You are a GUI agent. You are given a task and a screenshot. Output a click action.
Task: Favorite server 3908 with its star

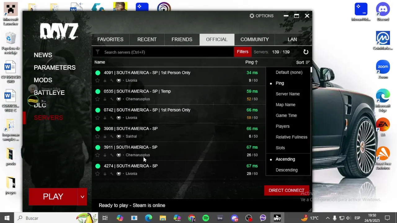97,136
